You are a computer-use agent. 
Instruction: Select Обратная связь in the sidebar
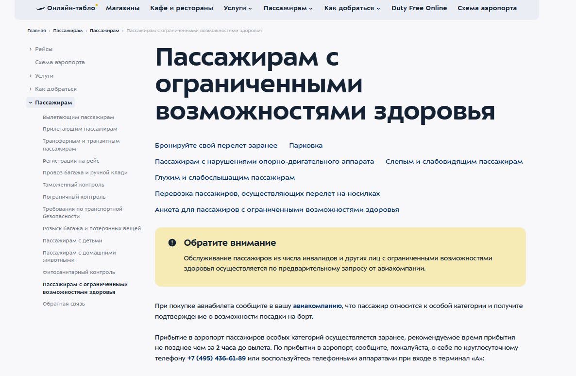[63, 304]
